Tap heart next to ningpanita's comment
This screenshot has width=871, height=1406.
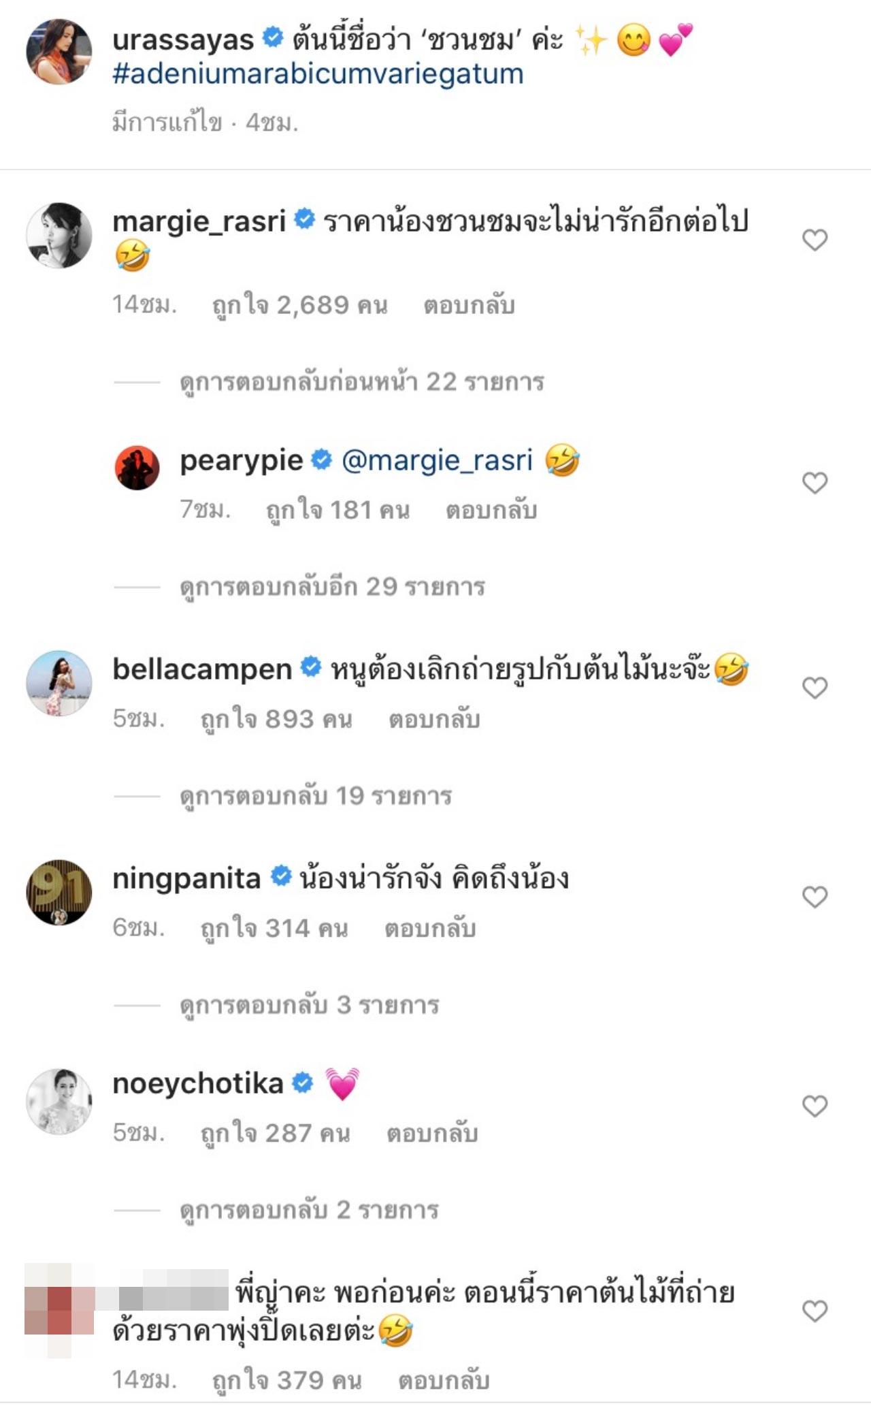[x=815, y=897]
